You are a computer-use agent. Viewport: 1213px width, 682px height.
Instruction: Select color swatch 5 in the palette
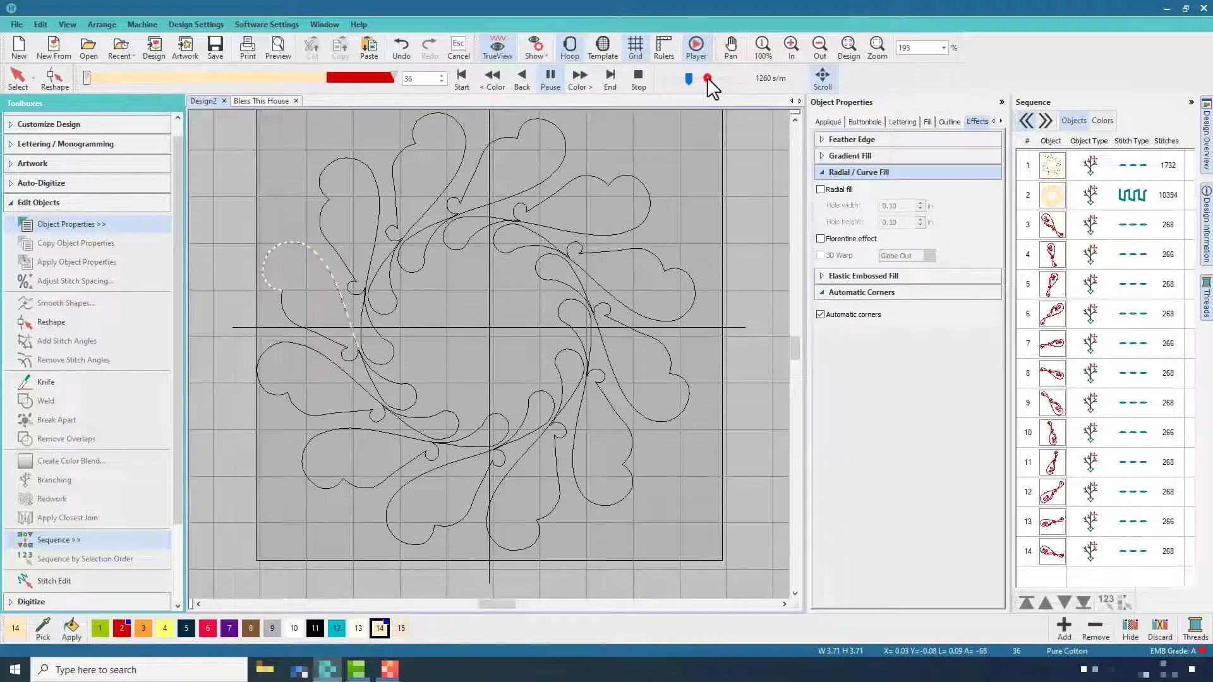point(186,628)
